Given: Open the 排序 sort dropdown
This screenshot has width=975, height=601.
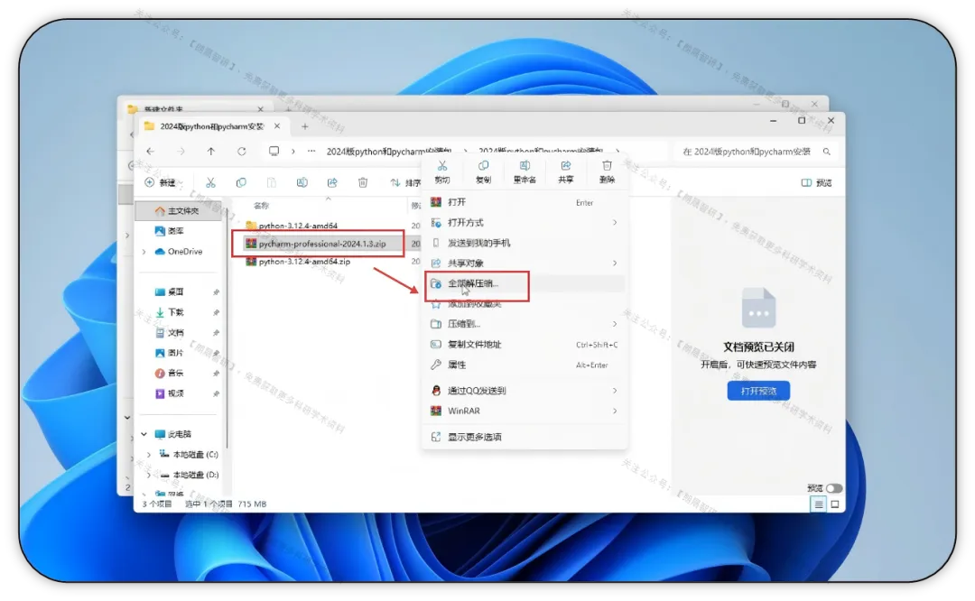Looking at the screenshot, I should (405, 182).
